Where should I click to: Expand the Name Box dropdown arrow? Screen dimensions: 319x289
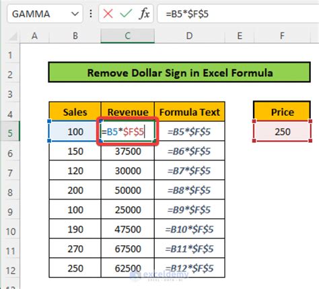[x=75, y=14]
